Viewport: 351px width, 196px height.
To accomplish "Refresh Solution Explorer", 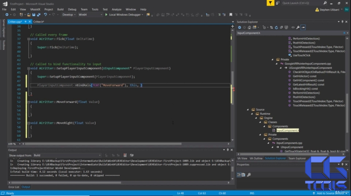I will pos(276,27).
